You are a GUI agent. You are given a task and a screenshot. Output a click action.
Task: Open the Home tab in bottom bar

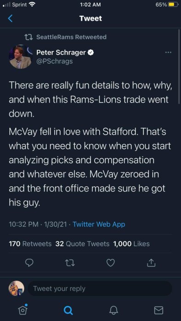tap(22, 310)
